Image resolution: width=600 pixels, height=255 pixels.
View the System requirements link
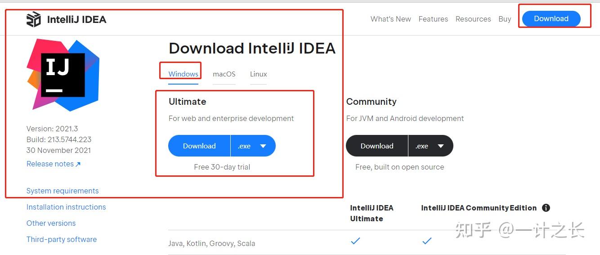(x=63, y=191)
